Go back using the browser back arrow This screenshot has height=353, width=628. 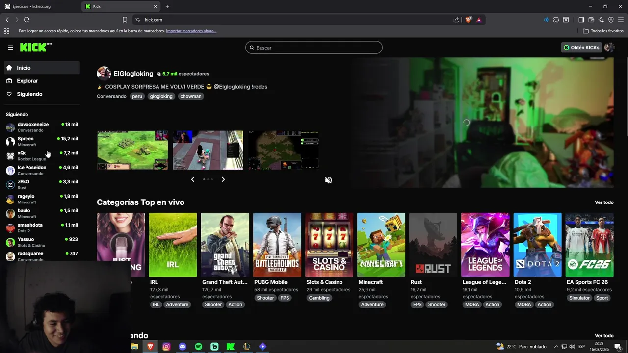pyautogui.click(x=7, y=20)
